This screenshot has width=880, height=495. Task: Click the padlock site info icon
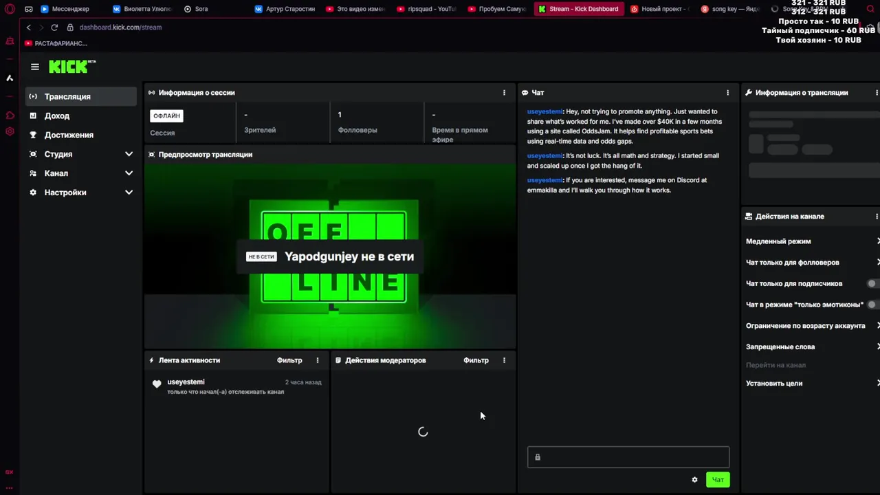pos(70,27)
